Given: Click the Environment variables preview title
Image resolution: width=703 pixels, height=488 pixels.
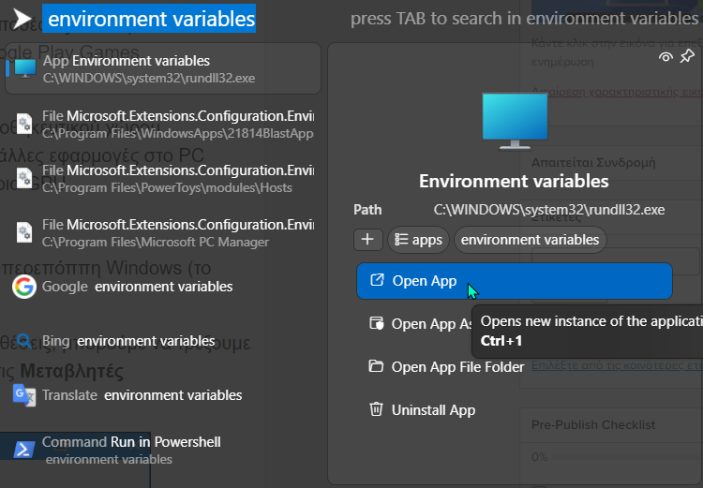Looking at the screenshot, I should (514, 181).
